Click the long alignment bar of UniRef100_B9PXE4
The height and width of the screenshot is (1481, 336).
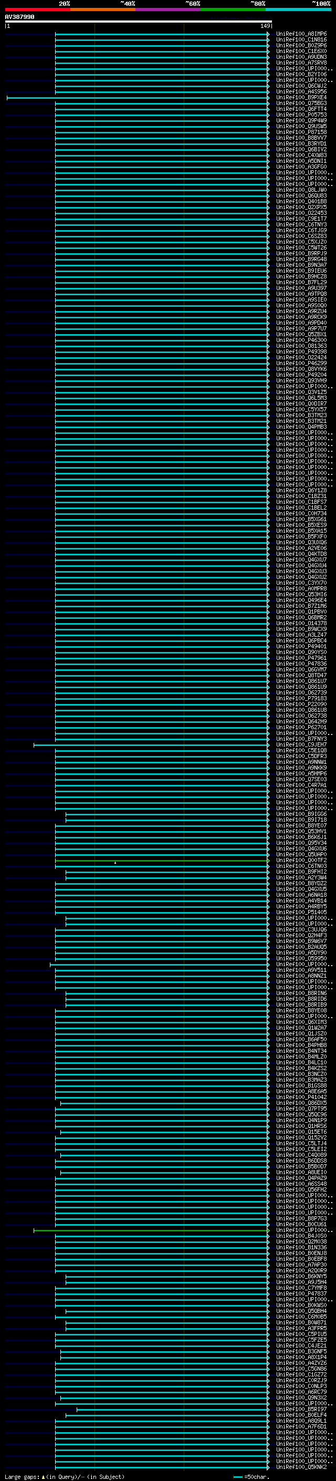(138, 98)
